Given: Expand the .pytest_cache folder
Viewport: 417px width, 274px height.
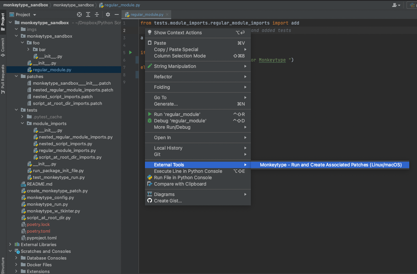Looking at the screenshot, I should 22,117.
